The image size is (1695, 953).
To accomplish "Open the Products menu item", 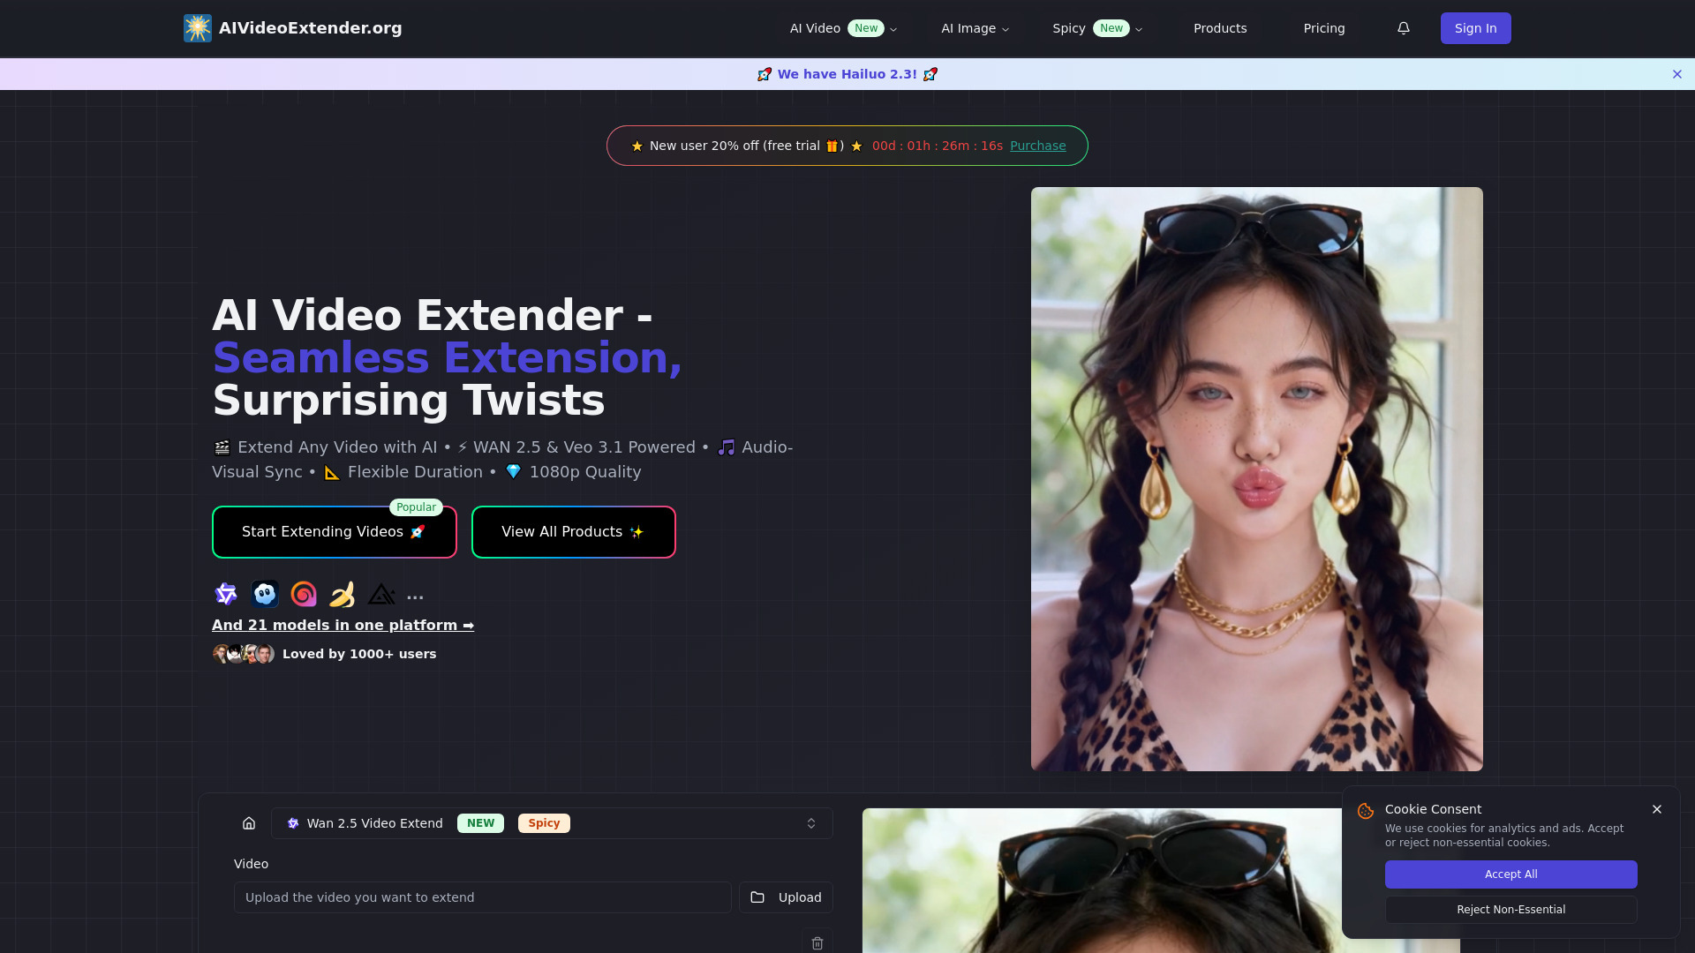I will [1220, 28].
